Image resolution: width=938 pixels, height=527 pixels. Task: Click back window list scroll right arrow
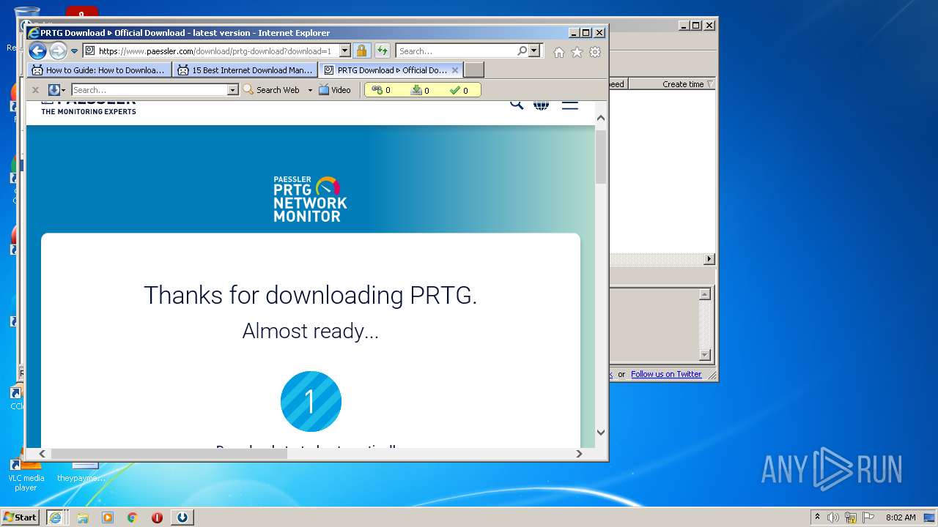pos(709,259)
